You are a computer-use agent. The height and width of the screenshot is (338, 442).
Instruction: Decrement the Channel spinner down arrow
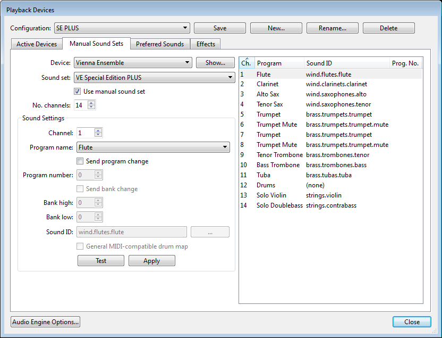[x=98, y=135]
